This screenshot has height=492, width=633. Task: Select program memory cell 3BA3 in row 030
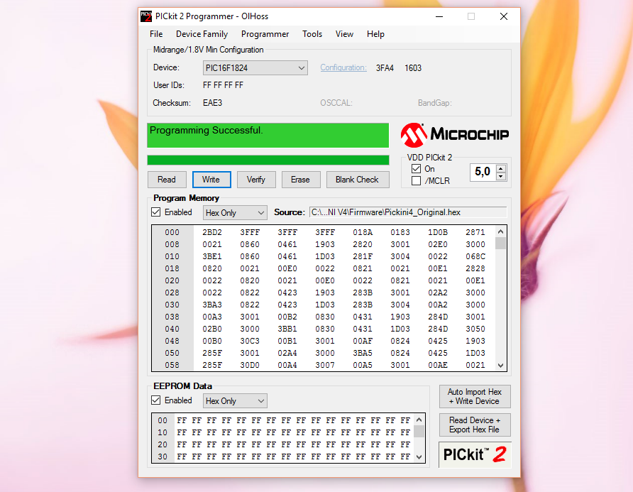(212, 305)
